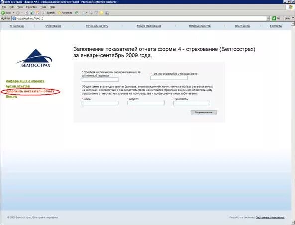The height and width of the screenshot is (225, 295).
Task: Open the Favorites star toolbar button
Action: pos(65,13)
